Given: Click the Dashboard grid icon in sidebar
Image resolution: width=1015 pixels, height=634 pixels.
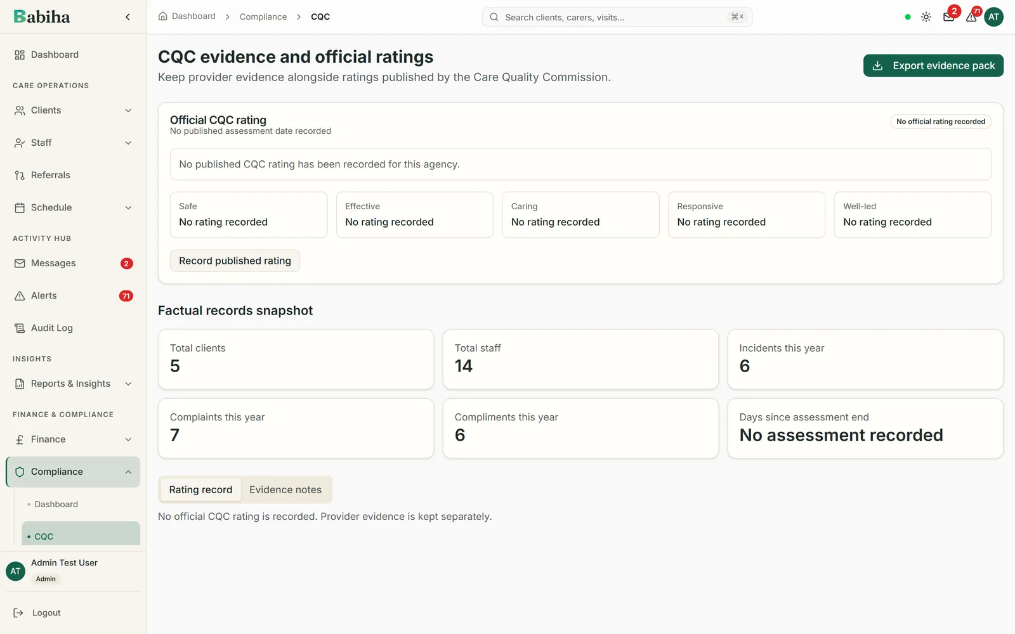Looking at the screenshot, I should 20,55.
